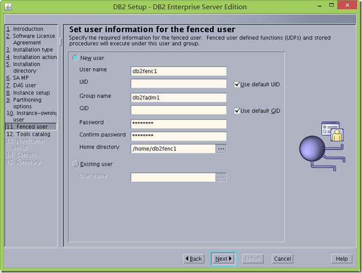Select Installation action step

pyautogui.click(x=31, y=57)
